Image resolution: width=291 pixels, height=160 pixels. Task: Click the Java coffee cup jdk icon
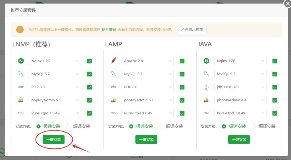(206, 87)
